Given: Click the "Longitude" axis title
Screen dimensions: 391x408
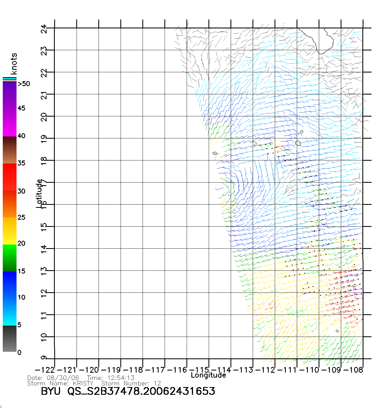Looking at the screenshot, I should point(208,375).
